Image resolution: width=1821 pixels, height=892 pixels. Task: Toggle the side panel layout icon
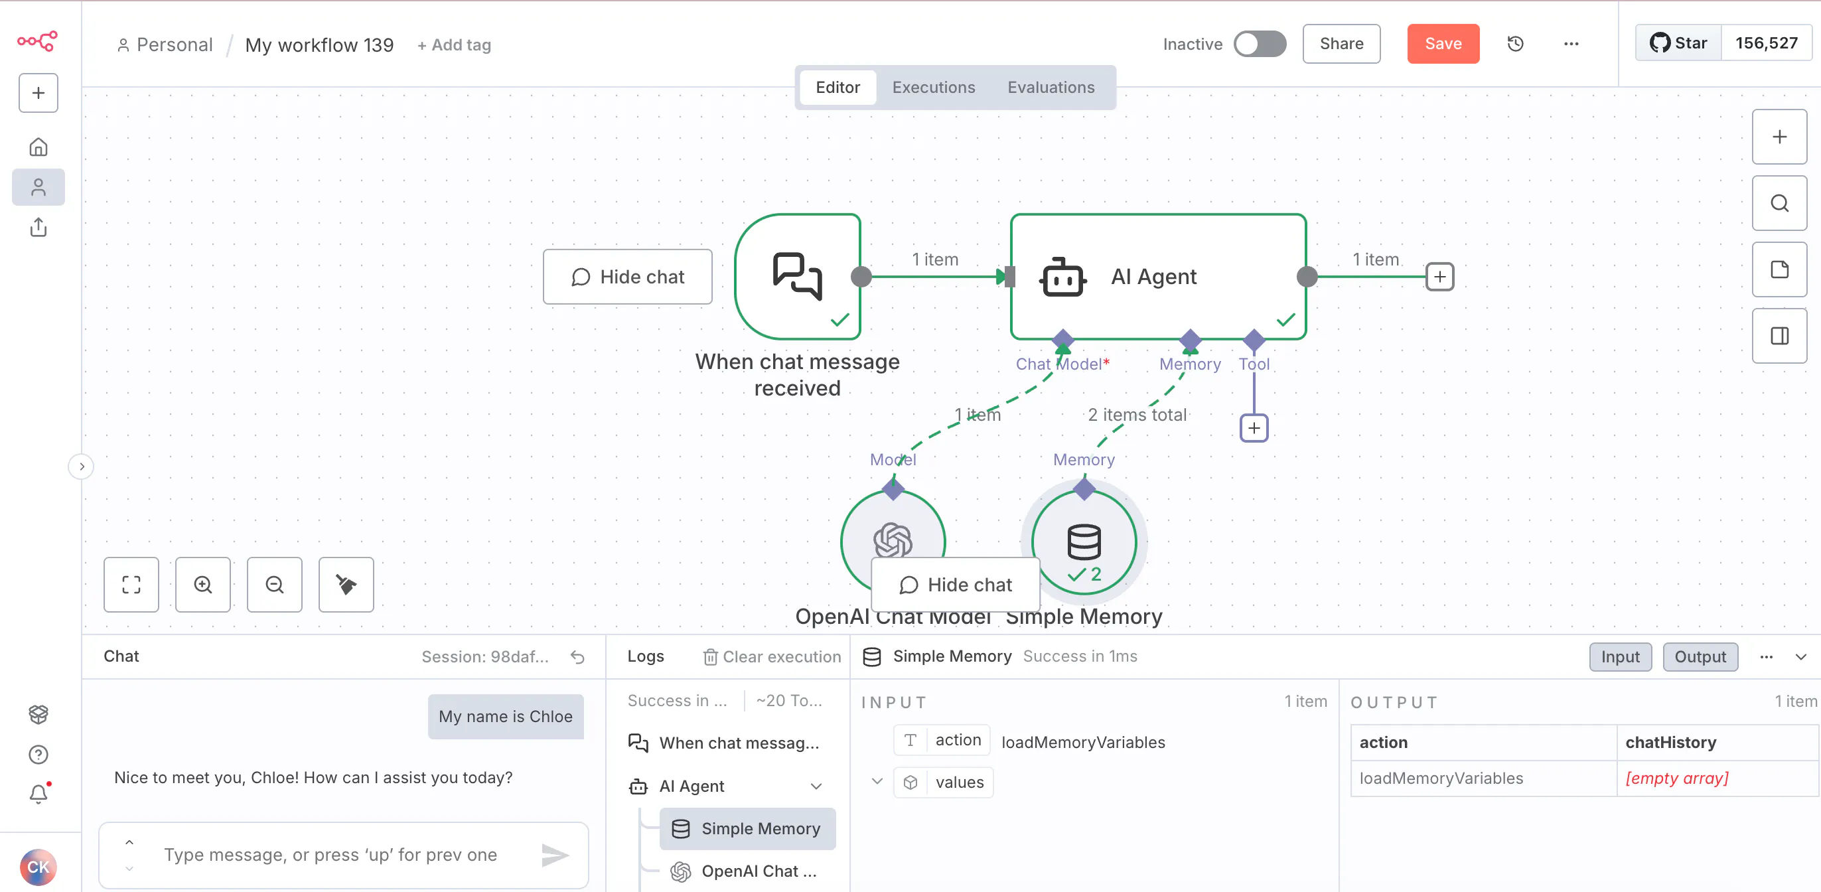pos(1779,336)
